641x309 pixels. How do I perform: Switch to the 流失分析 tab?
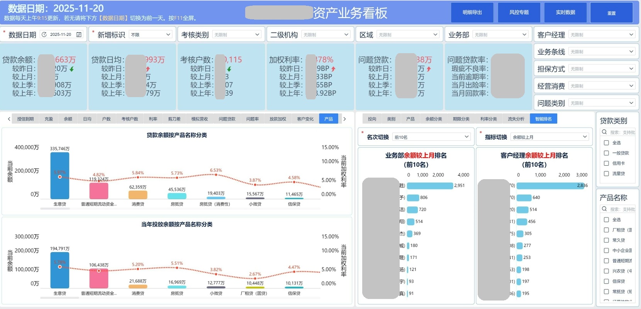click(x=516, y=119)
